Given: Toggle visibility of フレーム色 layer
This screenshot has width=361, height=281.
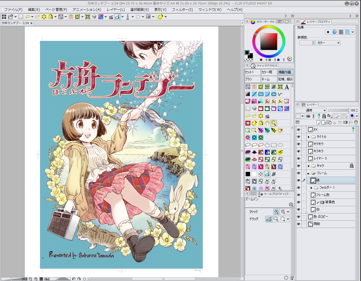Looking at the screenshot, I should (299, 195).
